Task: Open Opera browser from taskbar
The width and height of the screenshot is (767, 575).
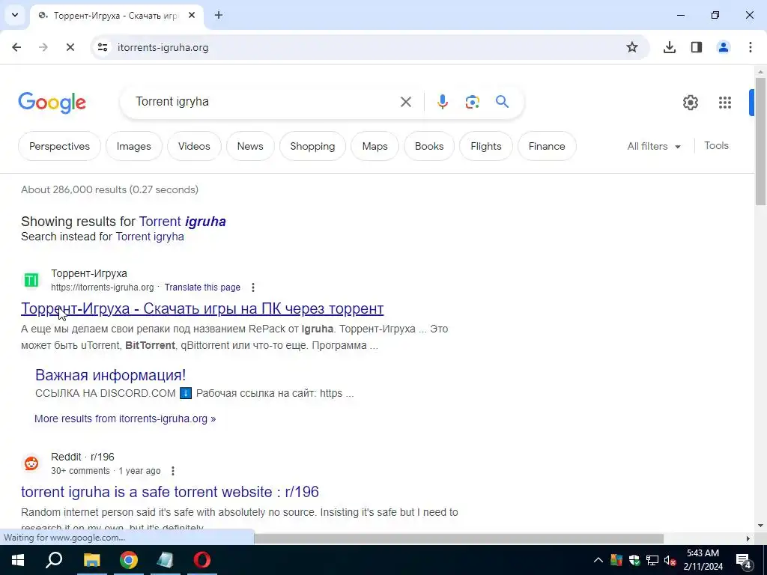Action: pos(201,560)
